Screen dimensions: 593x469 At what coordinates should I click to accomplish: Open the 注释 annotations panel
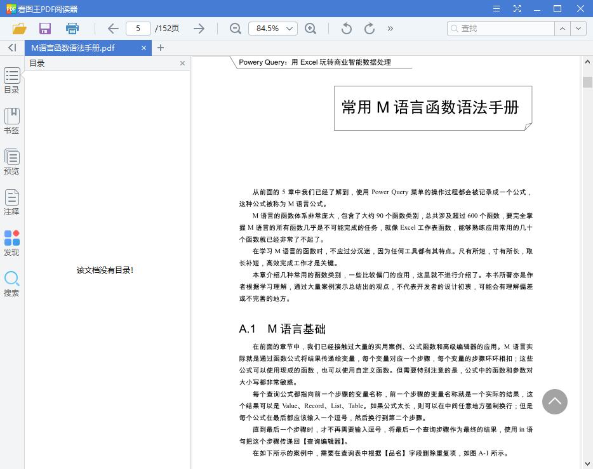click(11, 202)
